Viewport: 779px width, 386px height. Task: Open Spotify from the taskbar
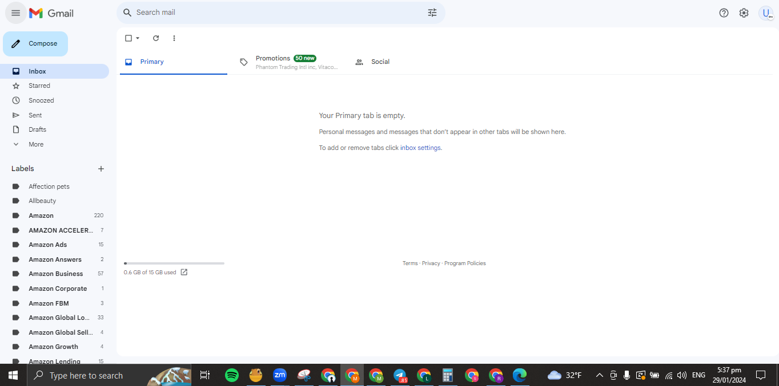[232, 375]
